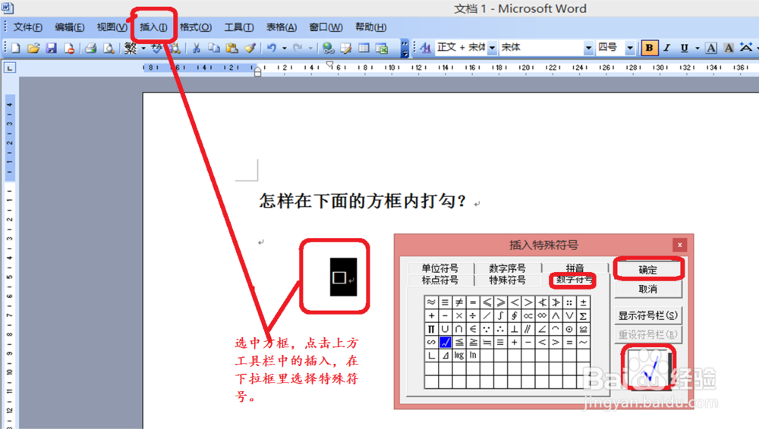Choose the ÷ division symbol
Image resolution: width=759 pixels, height=429 pixels.
coord(472,316)
